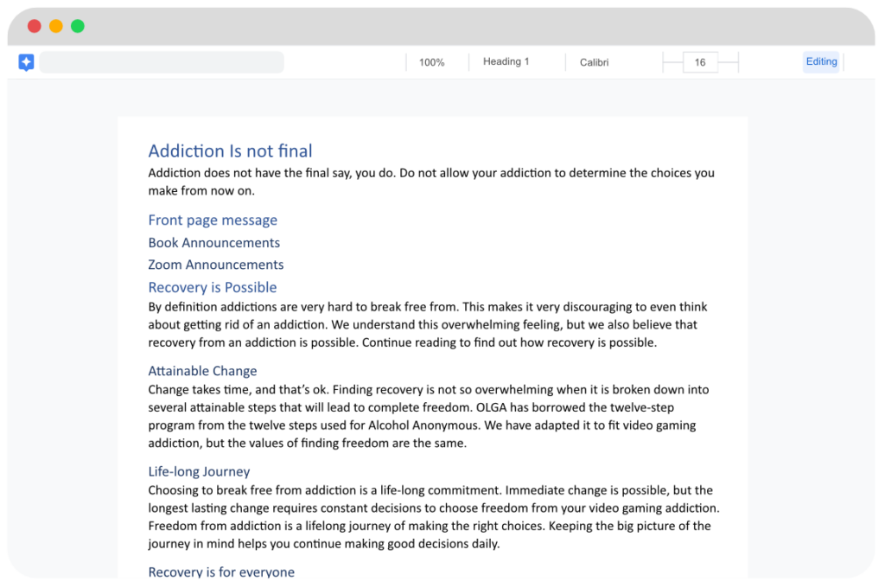Click the 'Life-long Journey' heading
Screen dimensions: 885x588
pos(199,471)
